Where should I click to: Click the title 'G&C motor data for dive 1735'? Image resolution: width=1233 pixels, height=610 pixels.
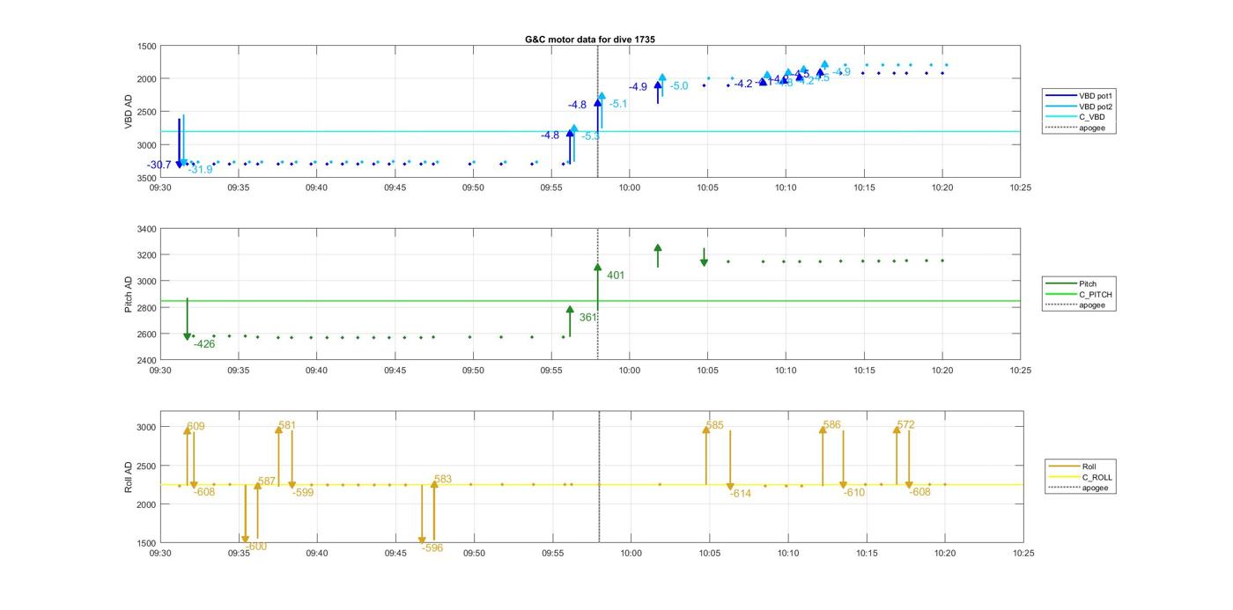pyautogui.click(x=590, y=40)
